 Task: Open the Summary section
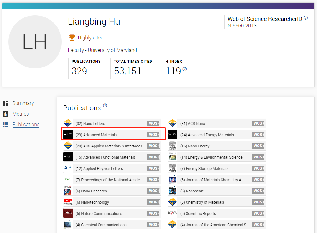[23, 103]
